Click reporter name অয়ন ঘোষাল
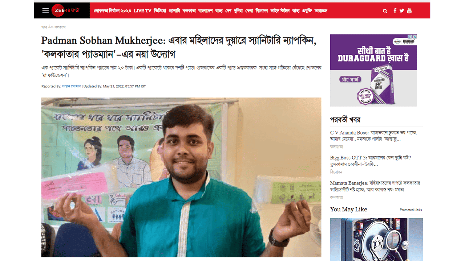Image resolution: width=465 pixels, height=261 pixels. pyautogui.click(x=72, y=86)
